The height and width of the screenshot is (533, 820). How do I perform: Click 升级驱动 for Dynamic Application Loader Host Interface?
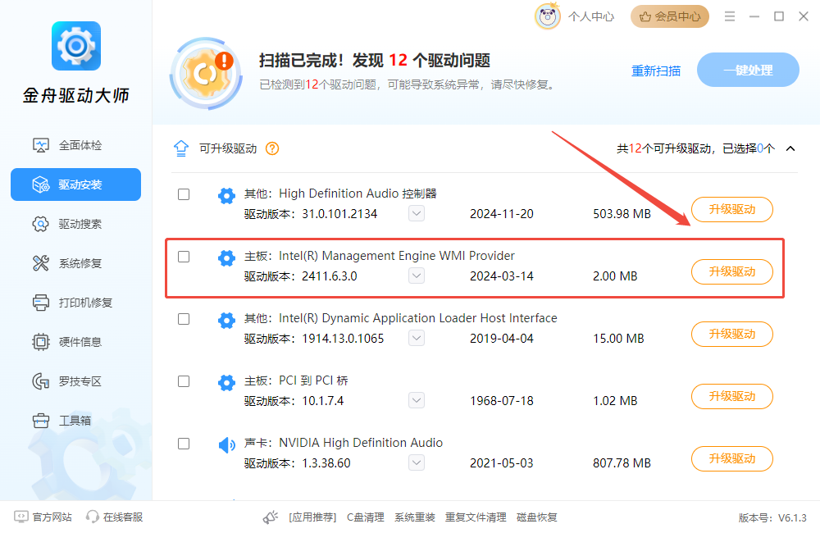click(732, 335)
